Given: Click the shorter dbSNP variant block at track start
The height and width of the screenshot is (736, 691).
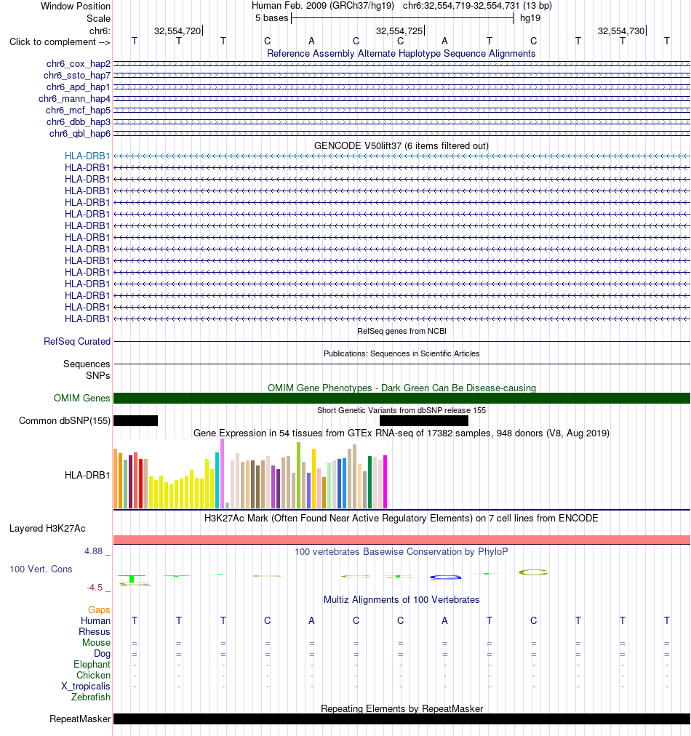Looking at the screenshot, I should tap(136, 420).
